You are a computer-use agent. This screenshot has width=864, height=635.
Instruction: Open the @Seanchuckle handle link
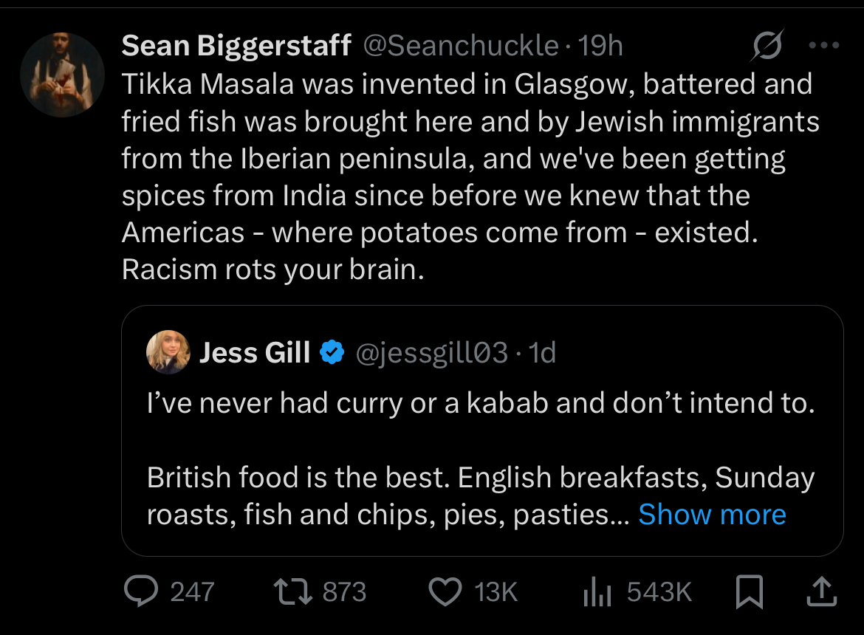[461, 47]
